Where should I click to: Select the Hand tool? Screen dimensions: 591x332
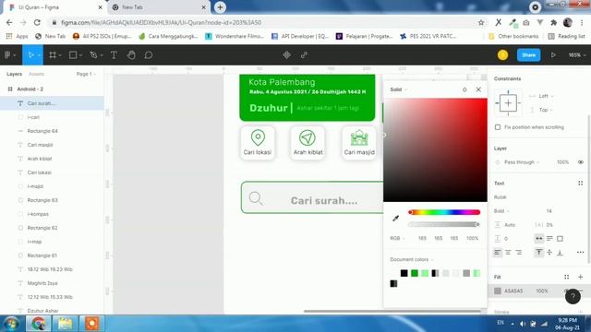[131, 55]
